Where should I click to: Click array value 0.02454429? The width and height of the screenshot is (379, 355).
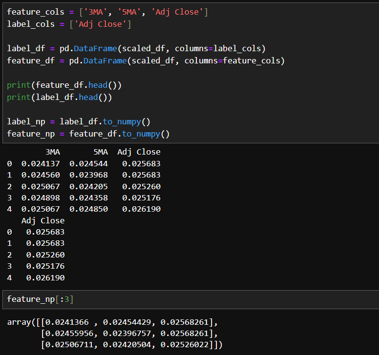(x=127, y=322)
